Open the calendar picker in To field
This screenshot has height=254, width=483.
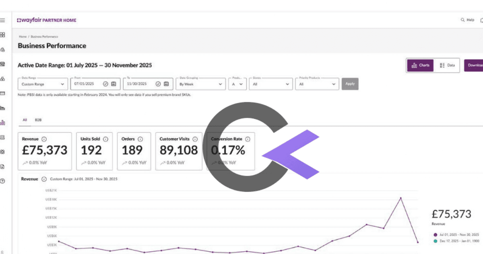(x=167, y=84)
